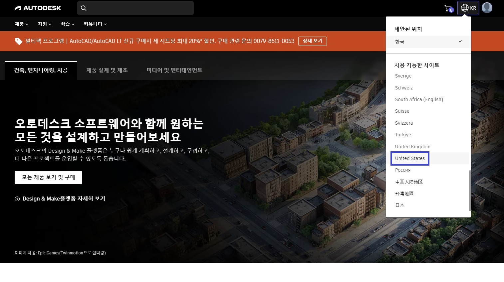Choose 日本 site
The image size is (504, 282).
click(x=399, y=205)
